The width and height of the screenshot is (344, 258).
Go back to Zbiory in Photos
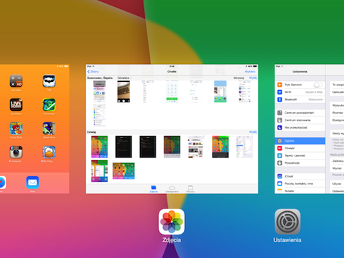pyautogui.click(x=93, y=72)
